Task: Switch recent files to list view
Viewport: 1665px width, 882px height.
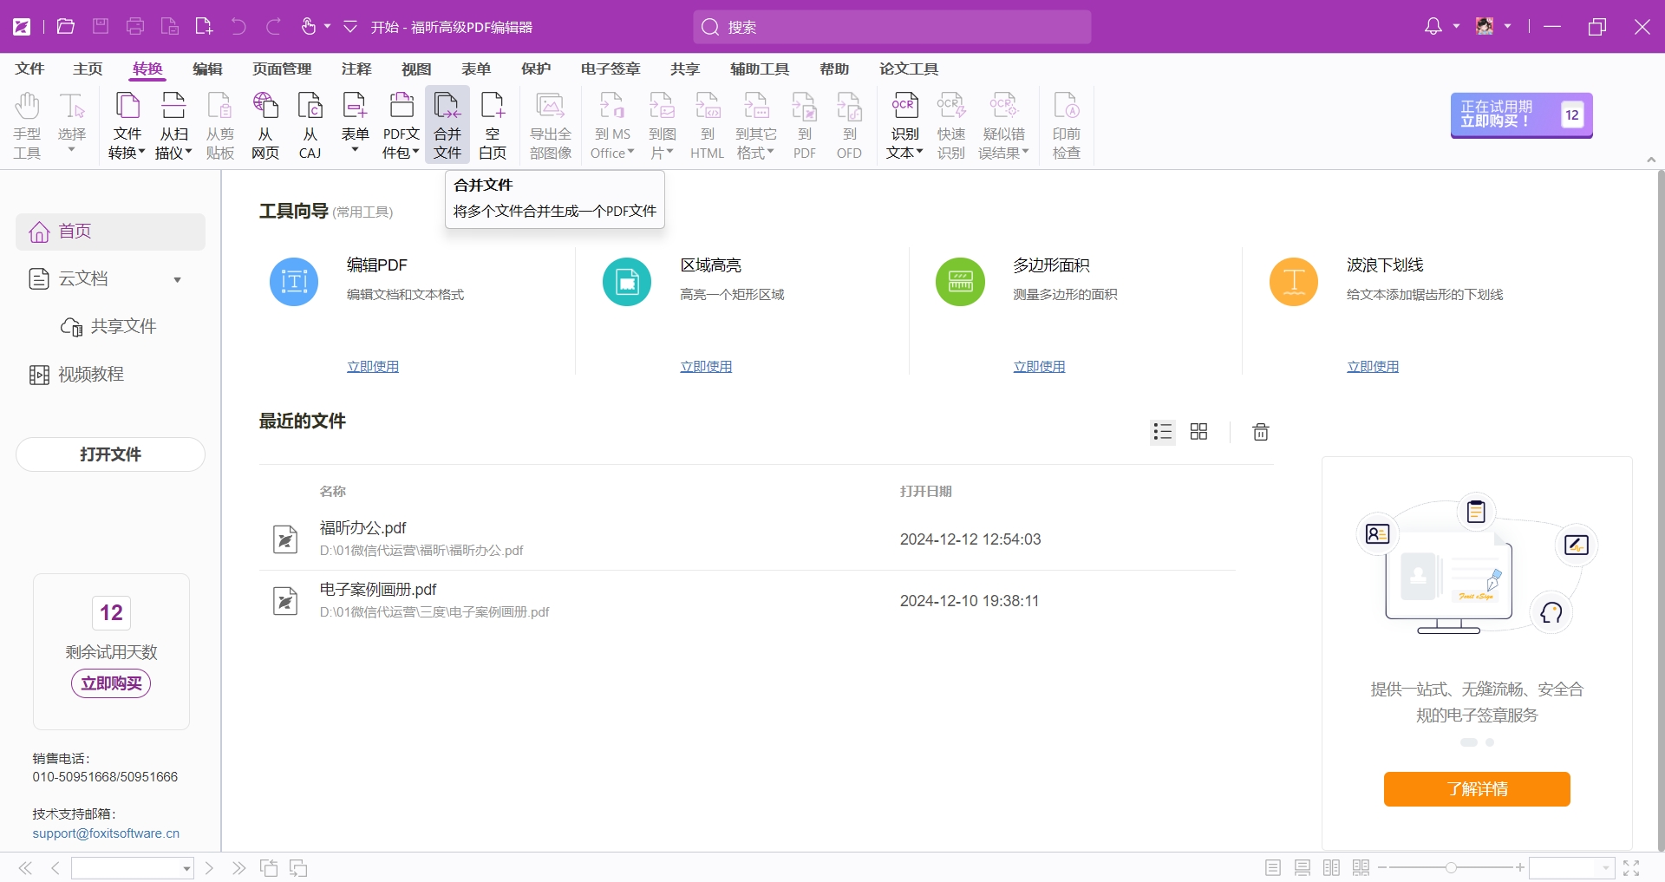Action: (x=1163, y=432)
